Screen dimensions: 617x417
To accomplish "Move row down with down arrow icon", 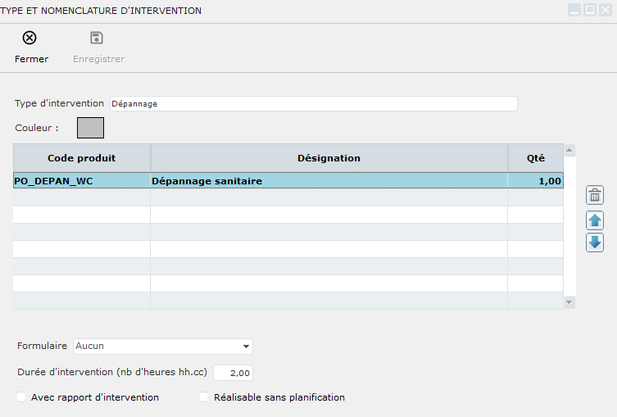I will pyautogui.click(x=596, y=242).
